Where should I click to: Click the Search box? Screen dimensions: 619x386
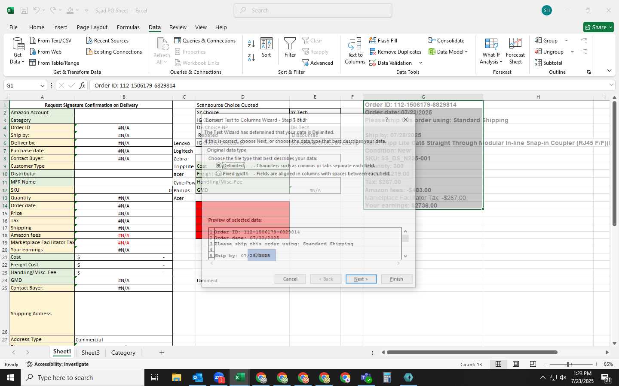[x=313, y=10]
